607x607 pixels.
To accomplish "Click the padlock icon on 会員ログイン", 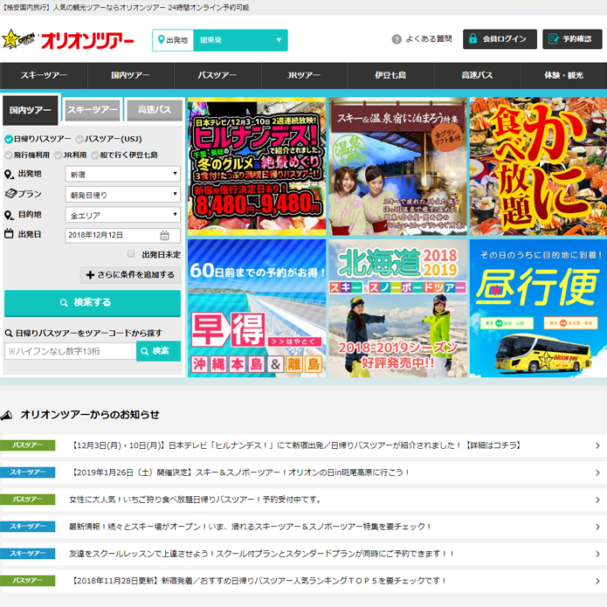I will [472, 38].
